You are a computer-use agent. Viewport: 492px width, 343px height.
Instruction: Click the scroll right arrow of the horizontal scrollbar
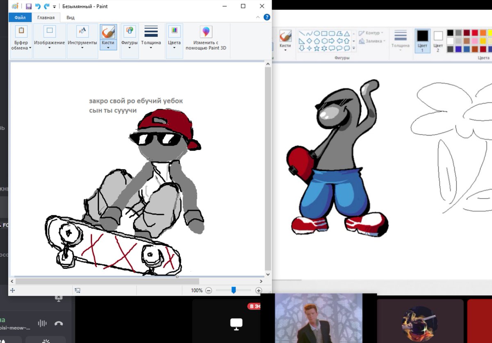click(x=262, y=281)
